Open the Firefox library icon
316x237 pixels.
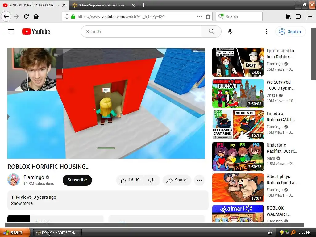288,16
